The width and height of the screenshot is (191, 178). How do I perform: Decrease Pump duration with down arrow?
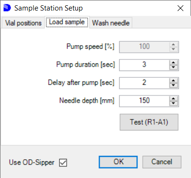(x=173, y=67)
